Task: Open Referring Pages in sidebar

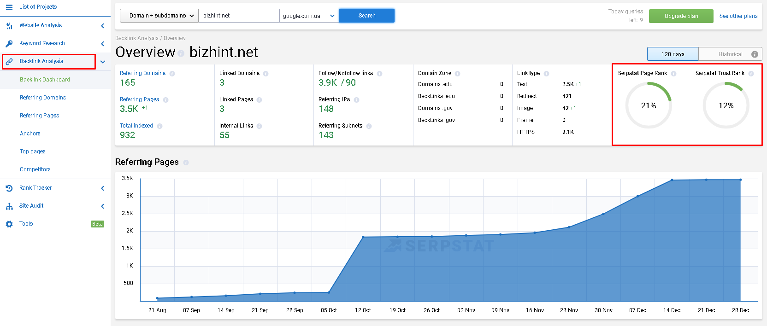Action: [x=39, y=116]
